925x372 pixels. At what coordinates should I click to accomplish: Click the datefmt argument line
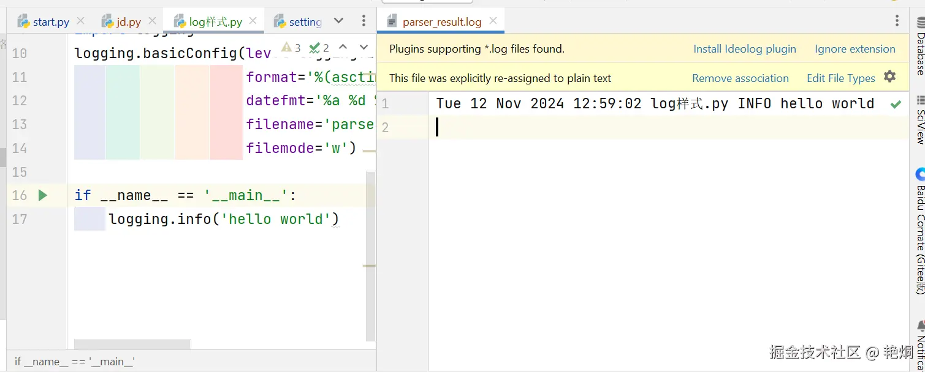310,101
